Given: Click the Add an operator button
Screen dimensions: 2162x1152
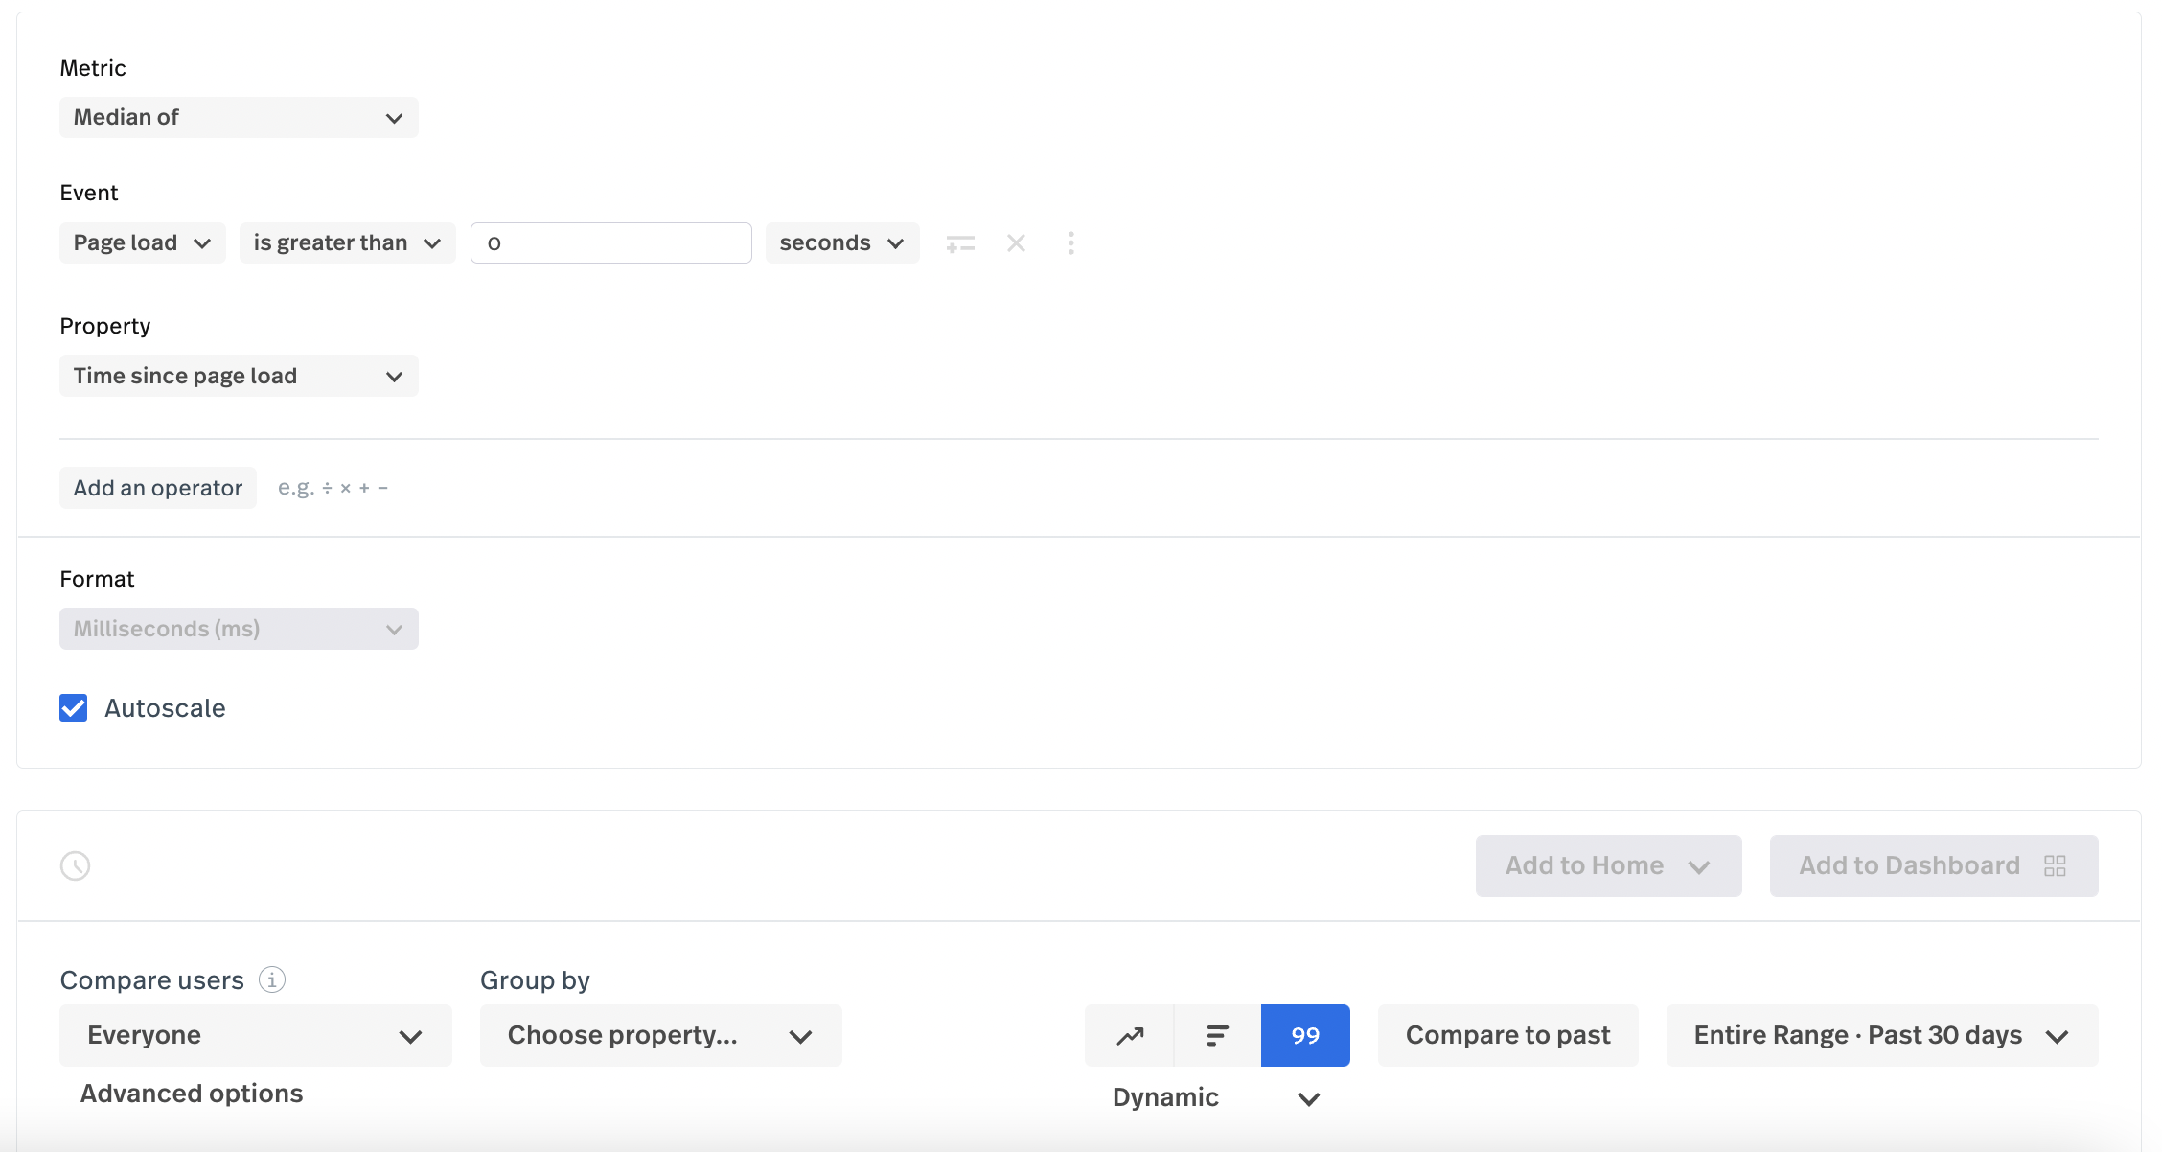Looking at the screenshot, I should [158, 488].
